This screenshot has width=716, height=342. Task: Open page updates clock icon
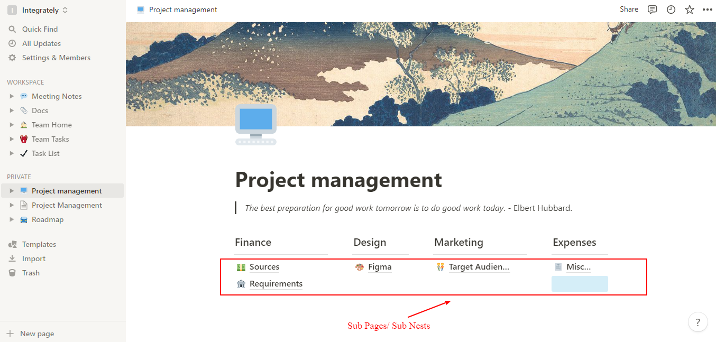coord(671,10)
